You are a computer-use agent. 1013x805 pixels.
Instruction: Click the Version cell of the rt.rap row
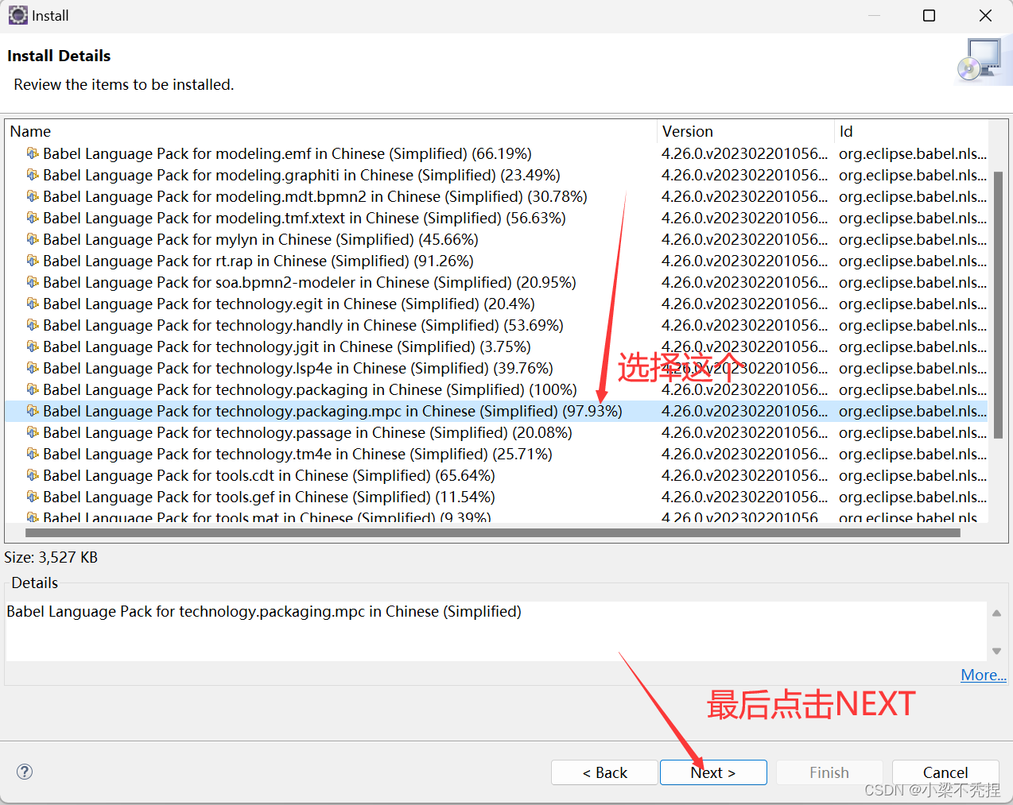(x=744, y=261)
